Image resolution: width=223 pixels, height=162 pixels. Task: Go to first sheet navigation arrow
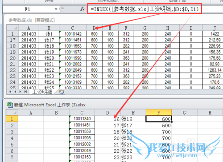click(10, 92)
